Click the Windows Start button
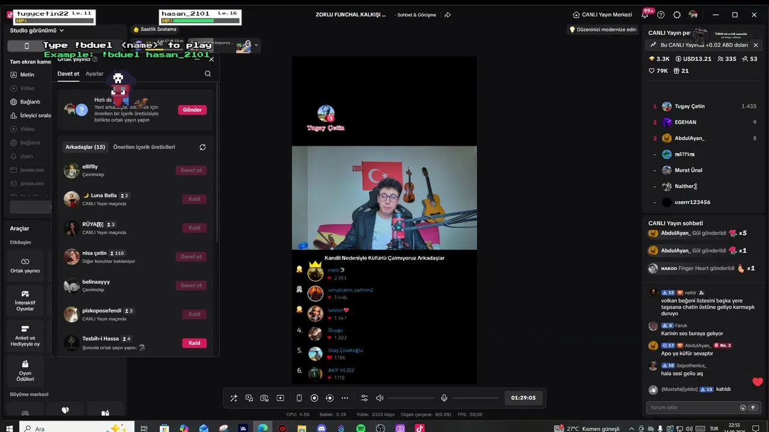This screenshot has width=769, height=432. pos(10,428)
